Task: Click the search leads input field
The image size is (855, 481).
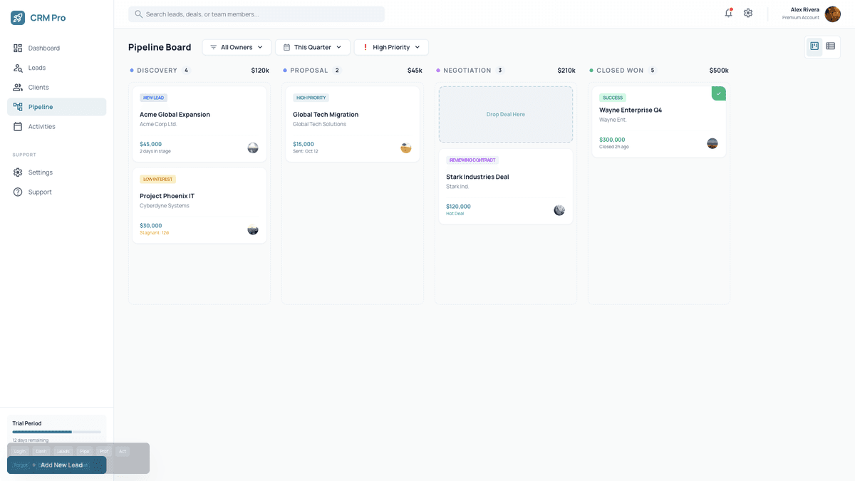Action: (256, 14)
